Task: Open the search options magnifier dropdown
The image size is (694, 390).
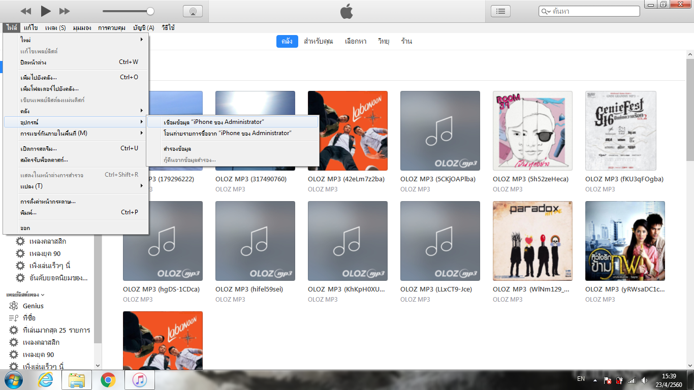Action: [x=546, y=11]
